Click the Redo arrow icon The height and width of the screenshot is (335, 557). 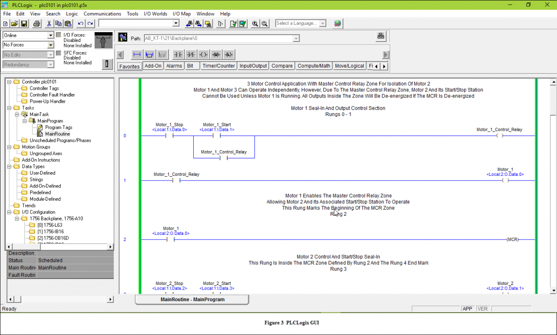coord(90,24)
